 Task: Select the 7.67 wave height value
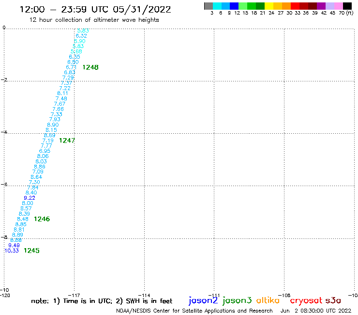pos(60,104)
